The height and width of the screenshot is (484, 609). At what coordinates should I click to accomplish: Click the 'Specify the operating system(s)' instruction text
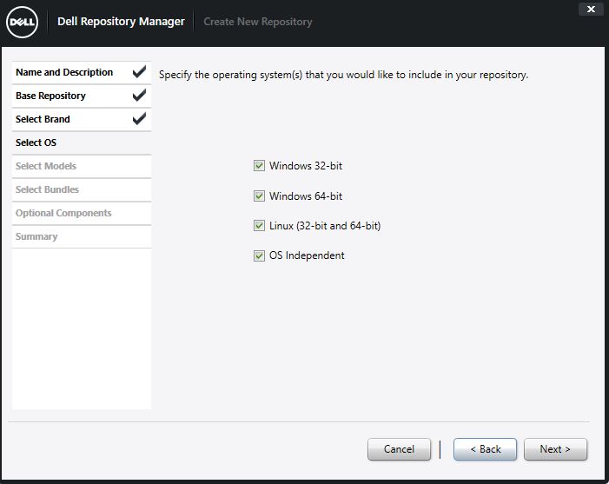pos(344,75)
